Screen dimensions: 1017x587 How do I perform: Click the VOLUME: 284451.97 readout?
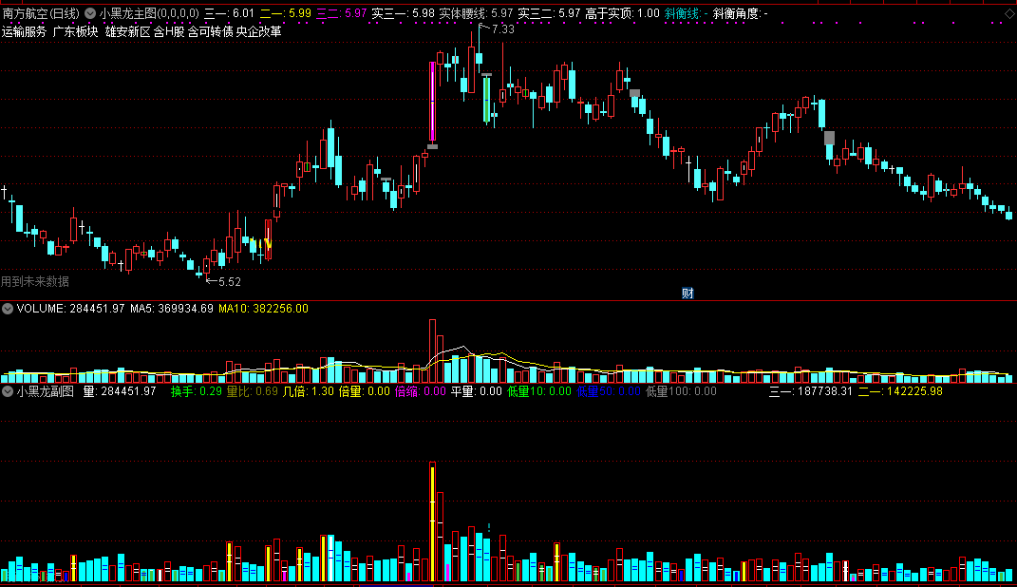click(70, 309)
